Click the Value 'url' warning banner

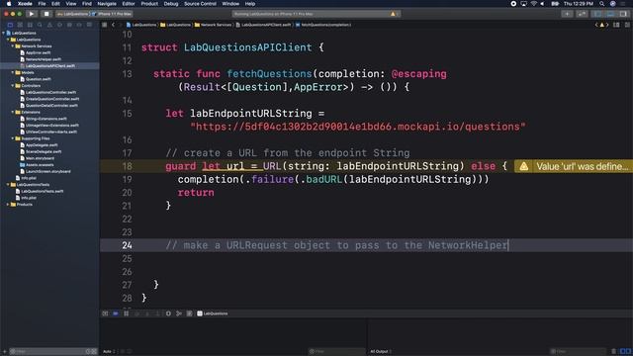point(574,166)
